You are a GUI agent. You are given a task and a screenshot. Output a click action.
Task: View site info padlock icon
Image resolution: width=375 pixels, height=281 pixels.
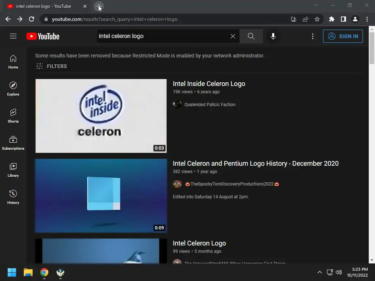coord(46,19)
